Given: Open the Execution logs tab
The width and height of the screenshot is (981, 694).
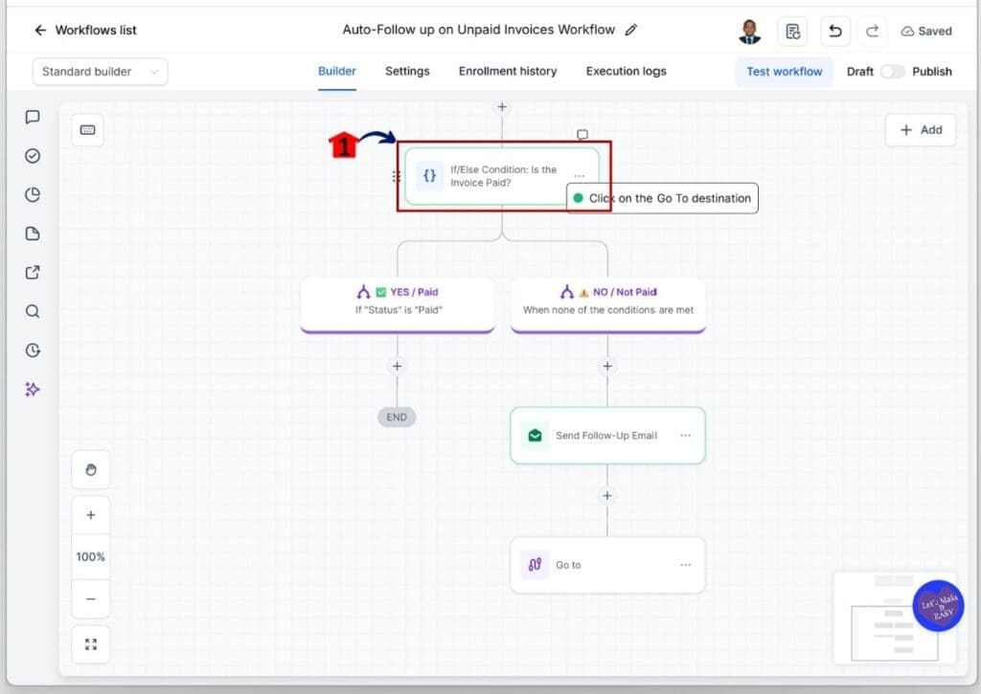Looking at the screenshot, I should coord(626,71).
